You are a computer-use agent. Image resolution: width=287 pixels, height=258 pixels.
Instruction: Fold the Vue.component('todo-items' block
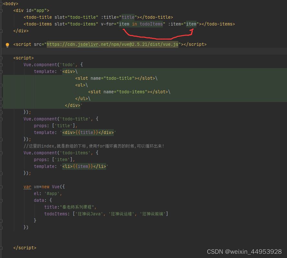click(x=1, y=153)
